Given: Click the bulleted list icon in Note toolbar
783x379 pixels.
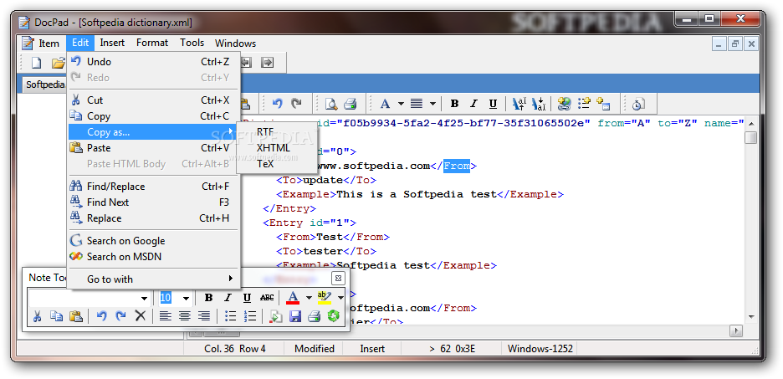Looking at the screenshot, I should point(230,315).
